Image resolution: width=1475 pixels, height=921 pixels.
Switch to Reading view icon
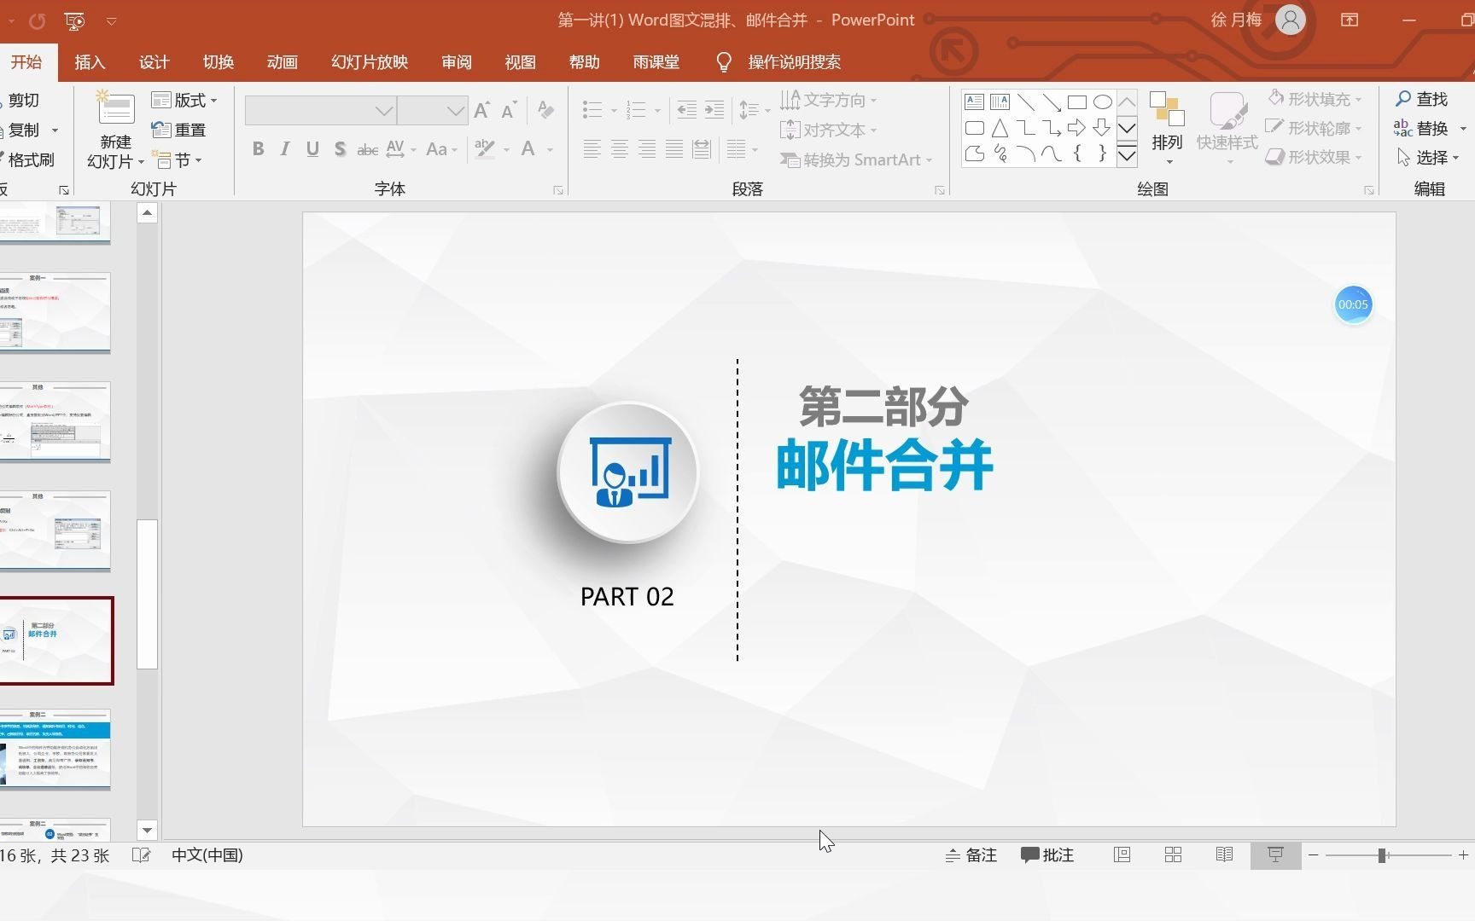click(1224, 855)
